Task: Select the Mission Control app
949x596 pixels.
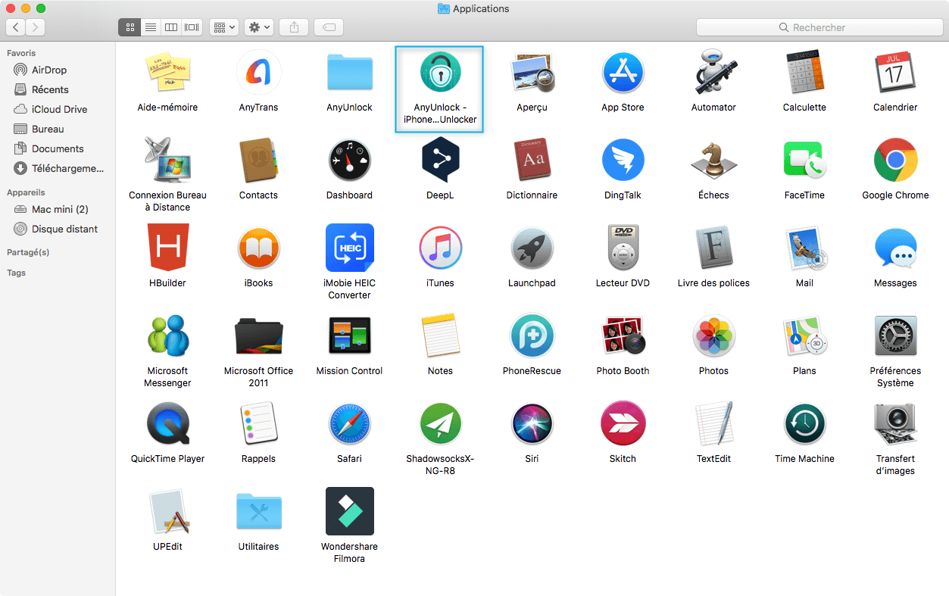Action: point(349,335)
